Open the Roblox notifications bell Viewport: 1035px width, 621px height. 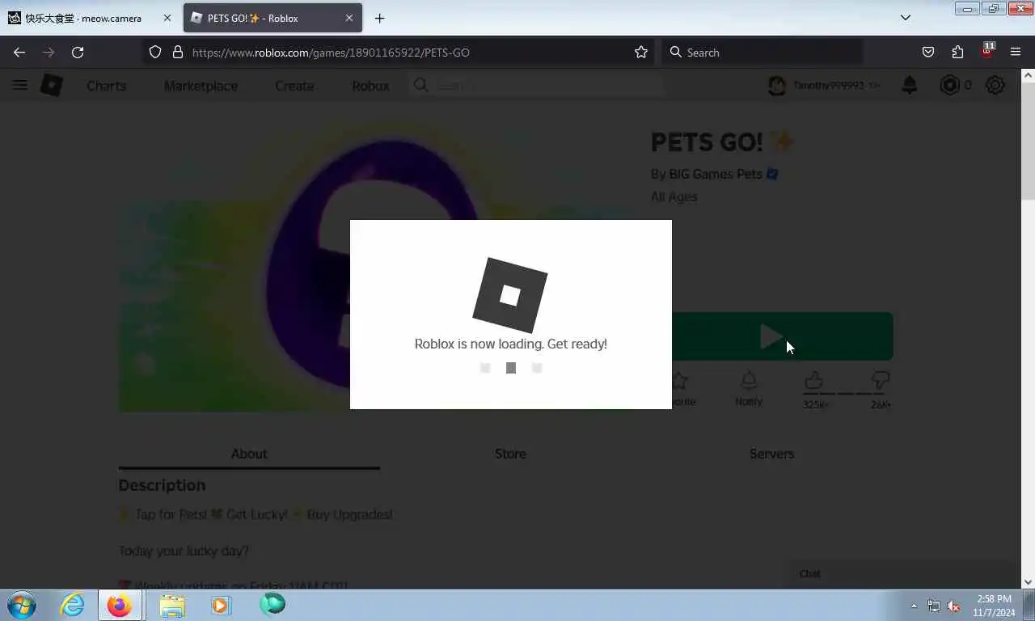[910, 85]
